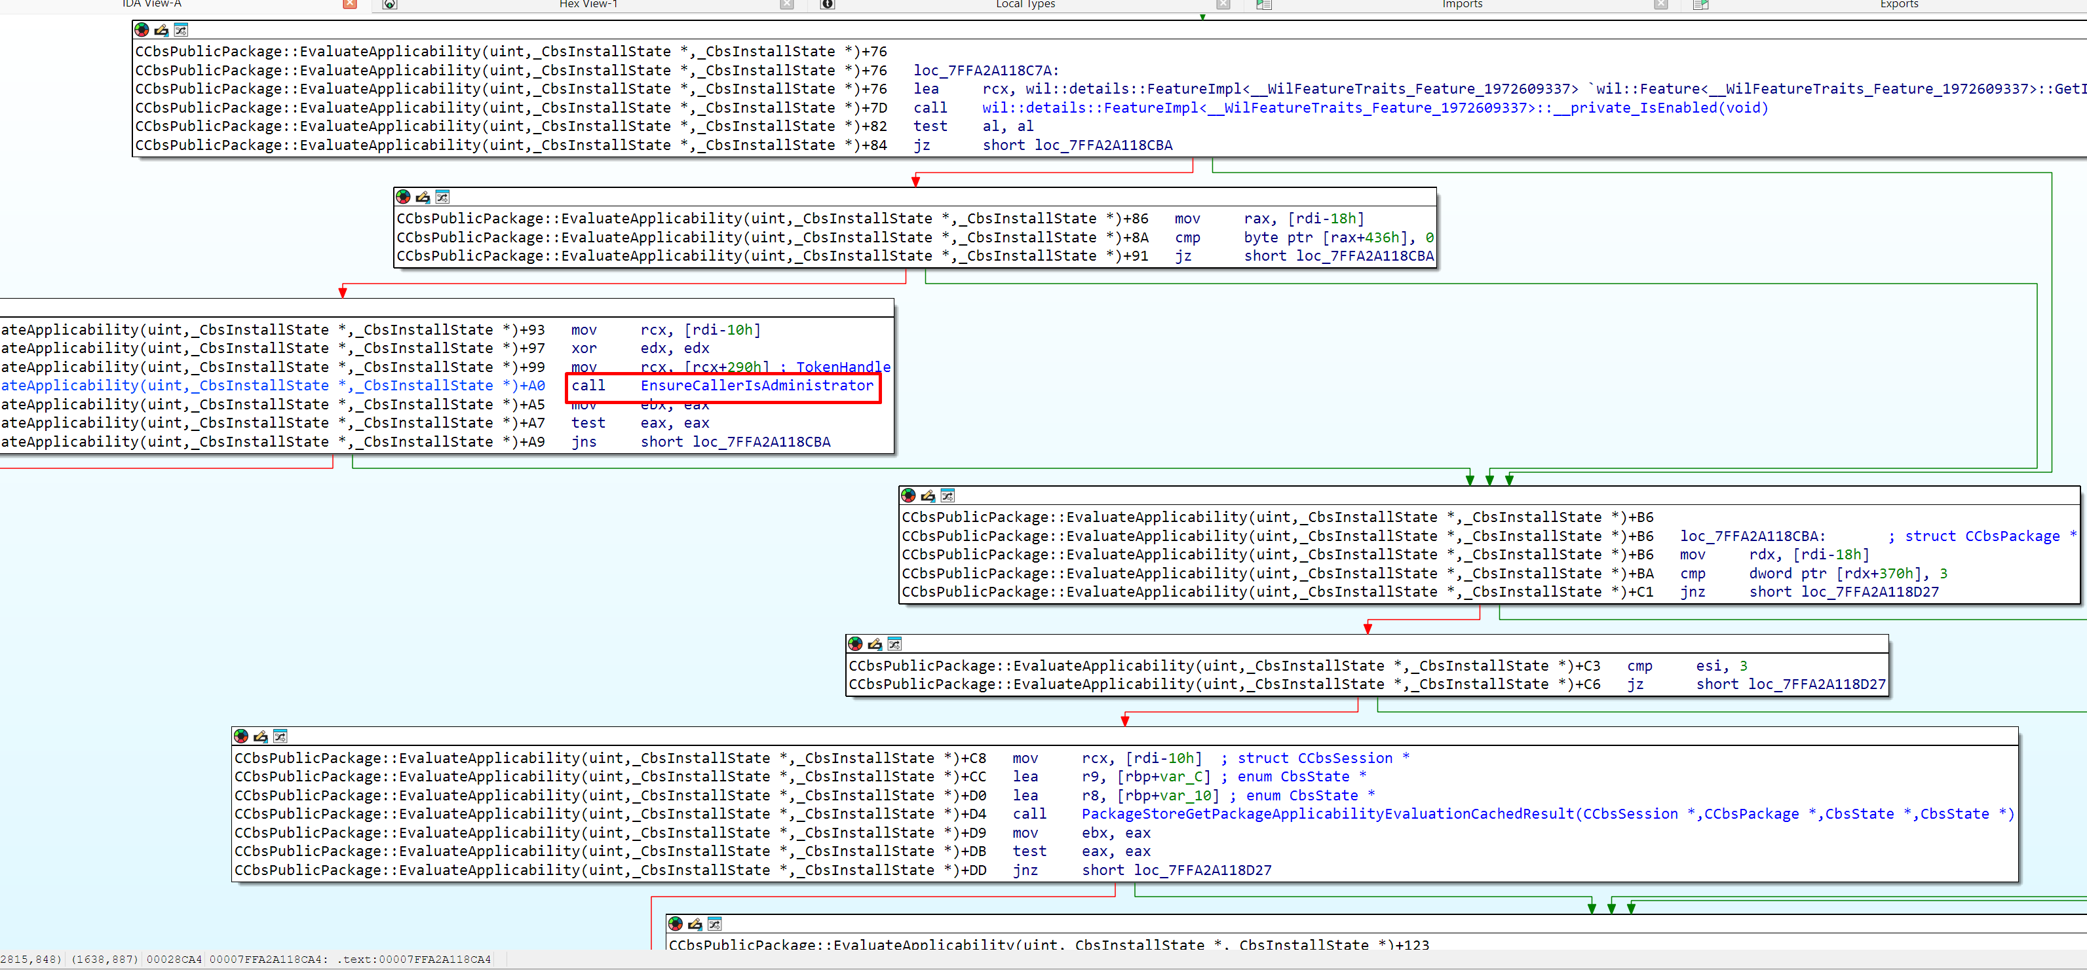
Task: Click group-nodes icon of loc_7FFA2A118C7A block
Action: [181, 30]
